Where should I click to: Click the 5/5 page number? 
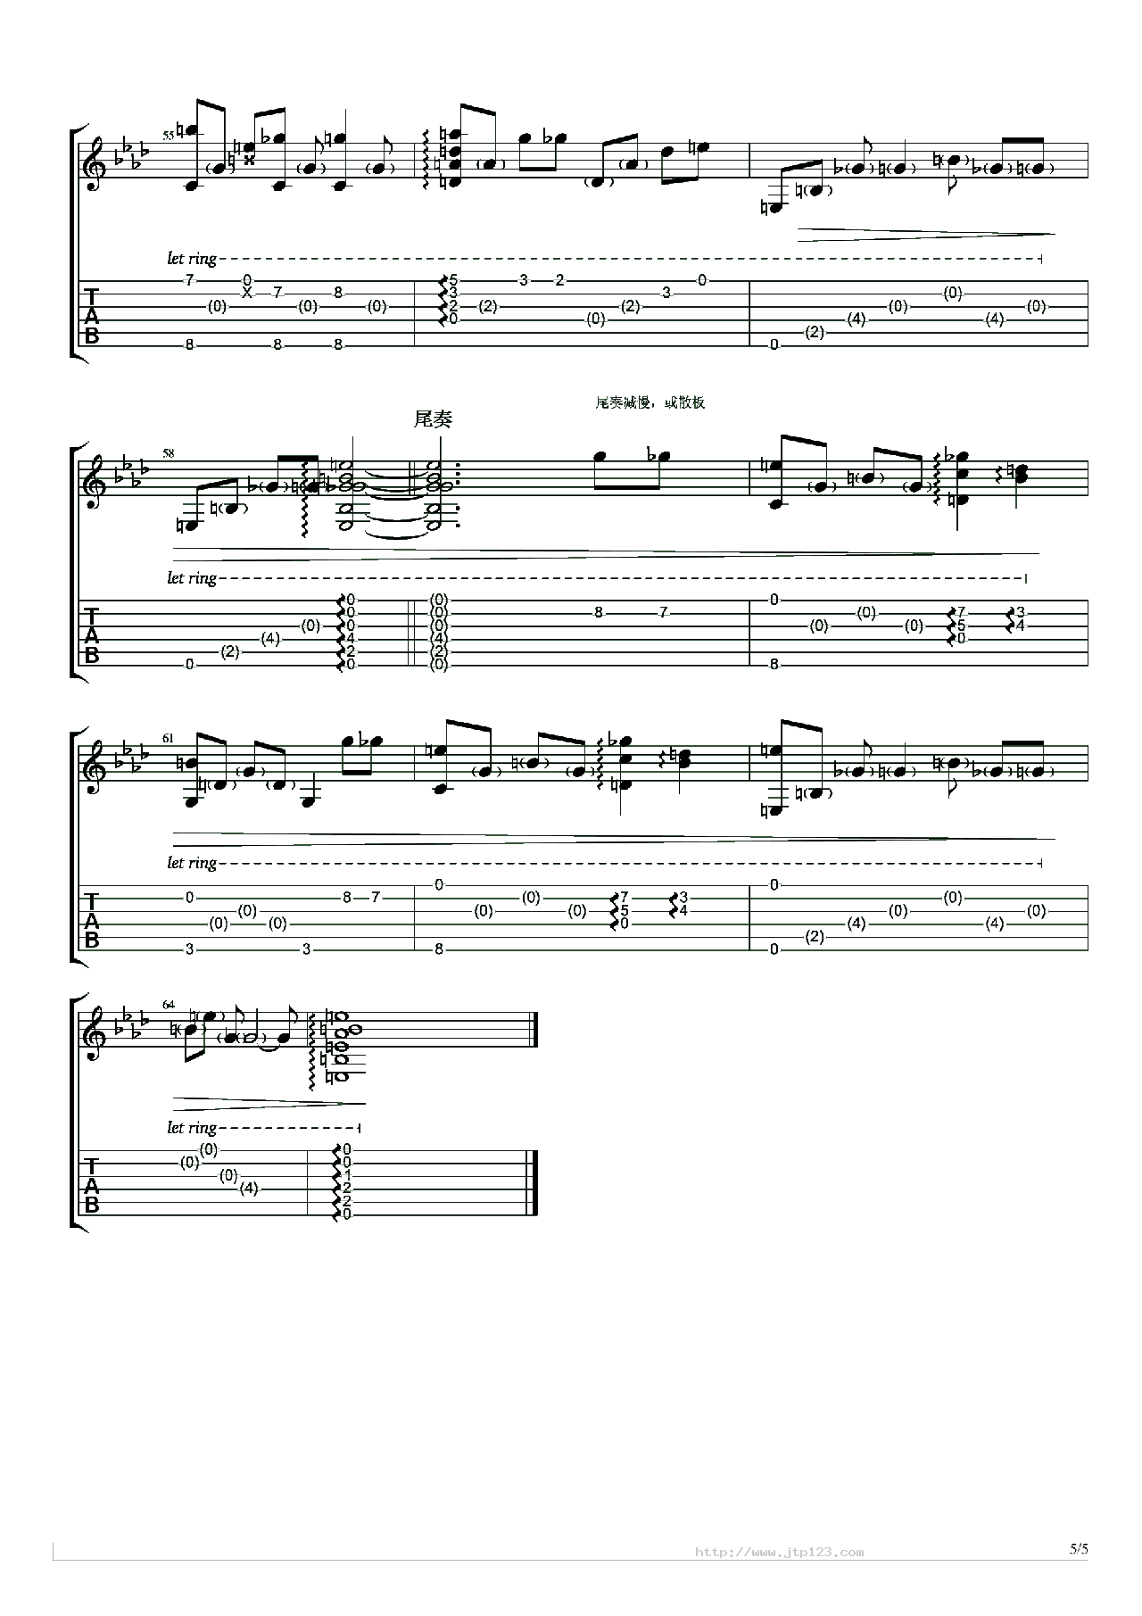click(1078, 1549)
